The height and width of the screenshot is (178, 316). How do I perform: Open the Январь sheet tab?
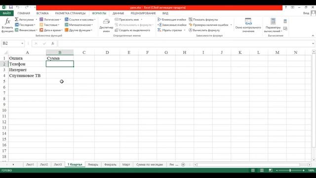pyautogui.click(x=93, y=165)
